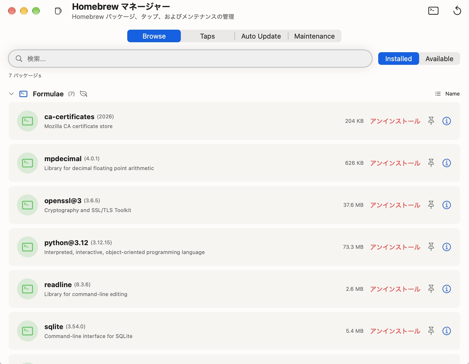Click the refresh arrow in the title bar
Viewport: 469px width, 364px height.
[457, 11]
